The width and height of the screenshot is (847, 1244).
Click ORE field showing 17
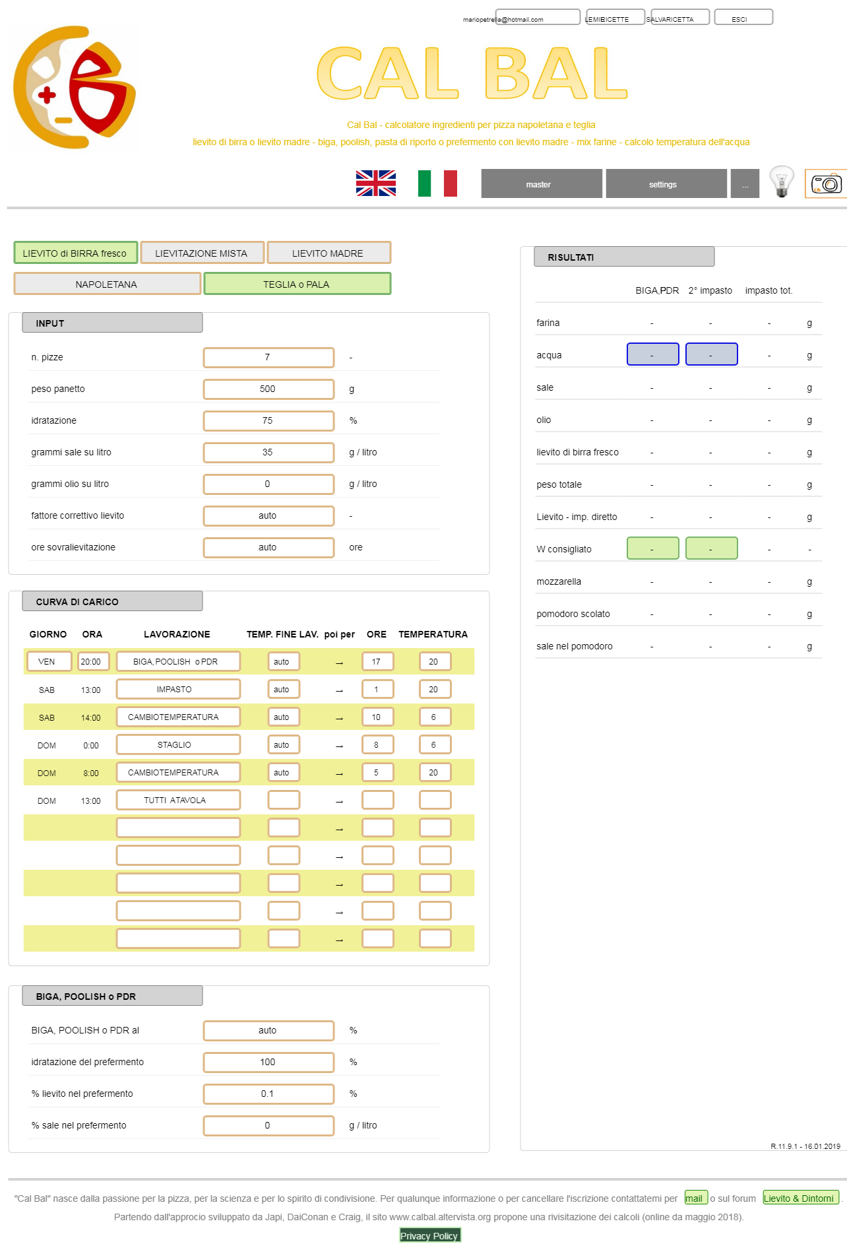(378, 661)
